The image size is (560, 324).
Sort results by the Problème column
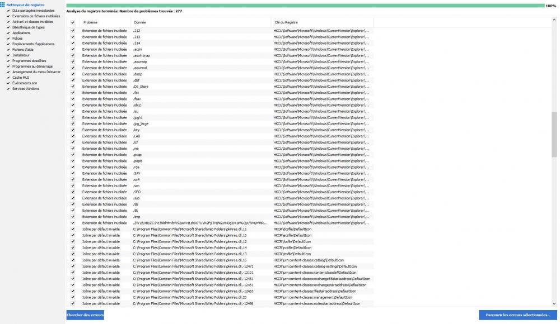[91, 22]
